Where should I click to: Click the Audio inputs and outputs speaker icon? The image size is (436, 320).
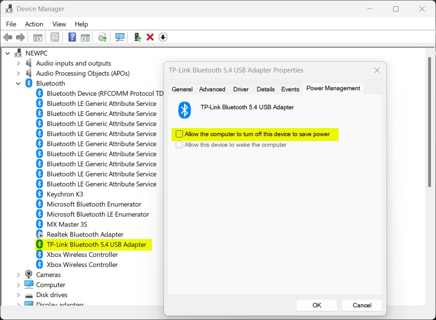[x=28, y=63]
